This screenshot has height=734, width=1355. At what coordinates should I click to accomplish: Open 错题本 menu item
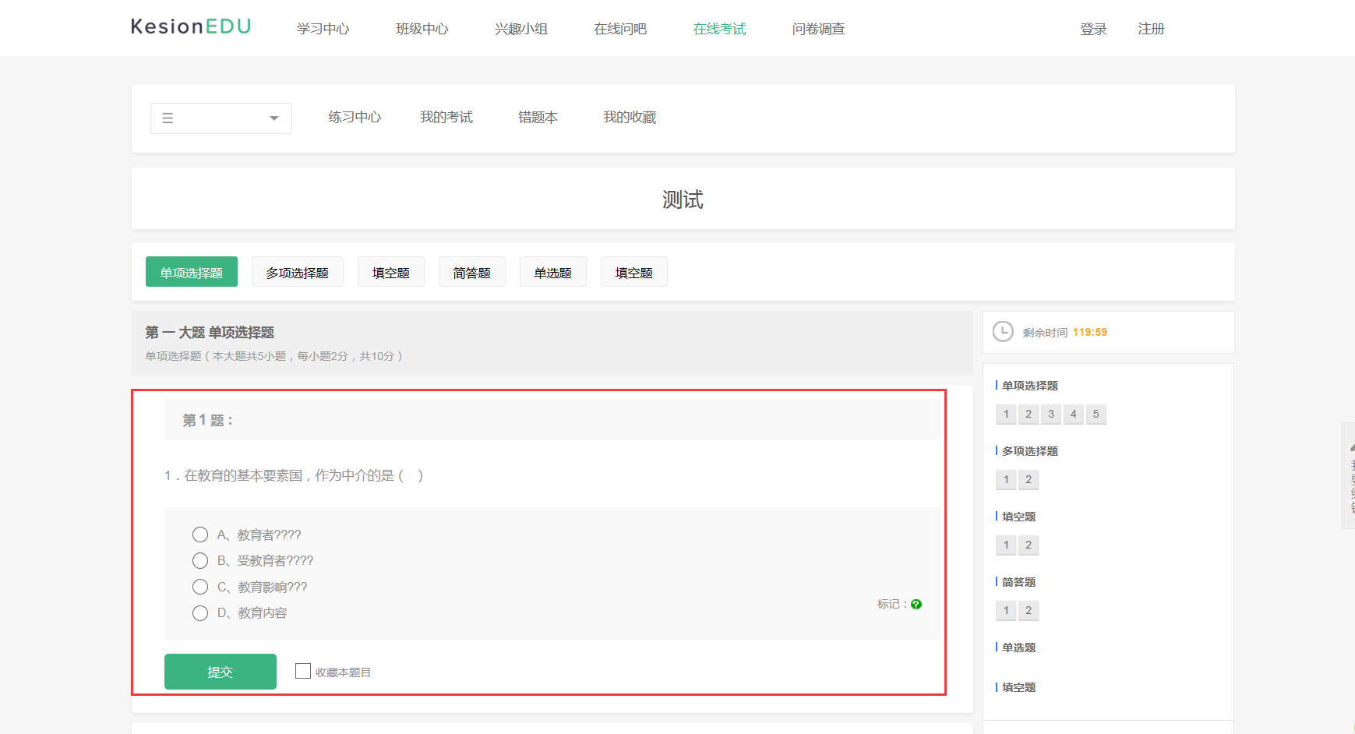click(538, 117)
